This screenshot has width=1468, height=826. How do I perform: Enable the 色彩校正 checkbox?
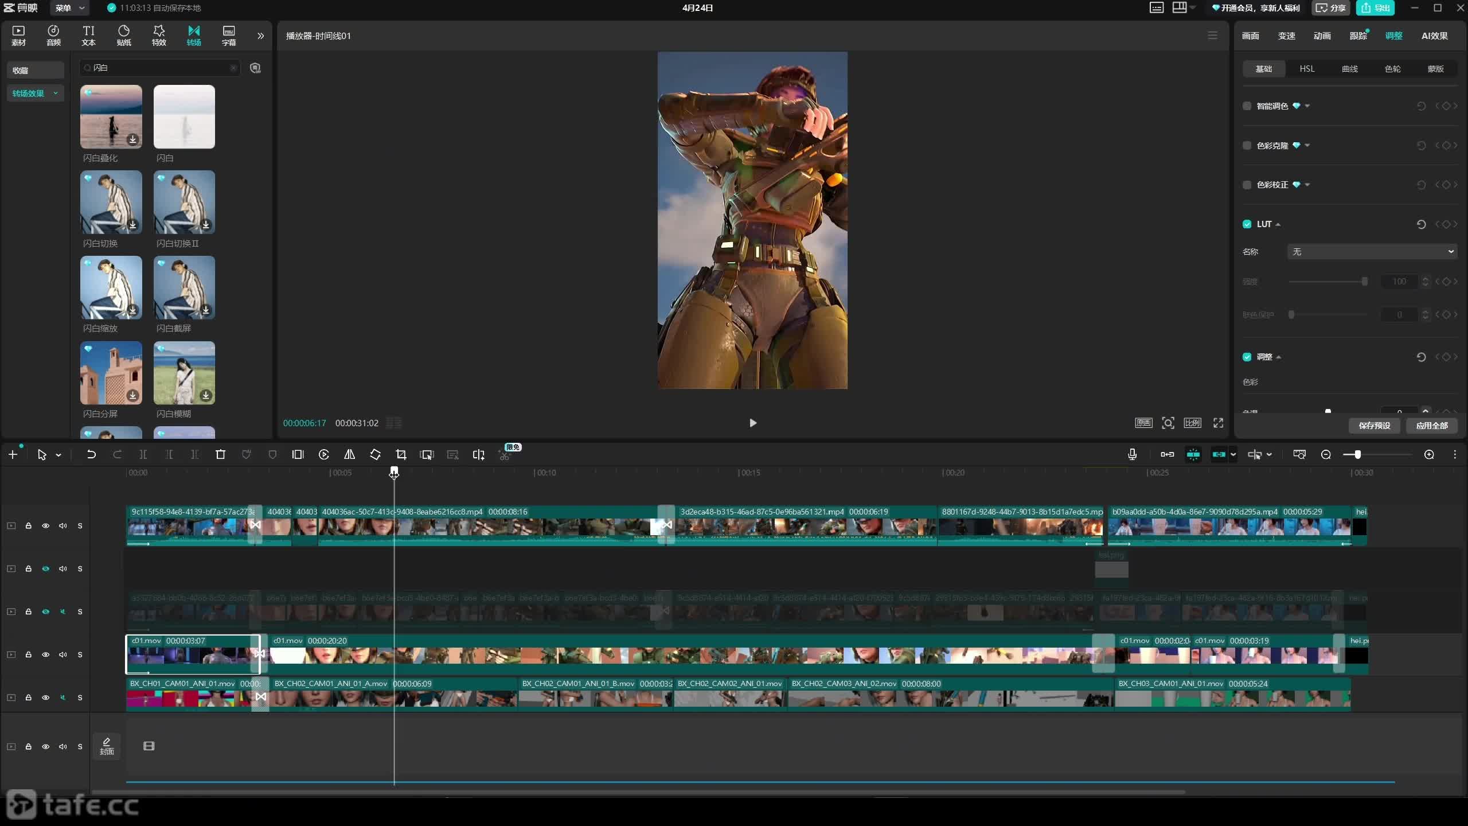tap(1247, 185)
